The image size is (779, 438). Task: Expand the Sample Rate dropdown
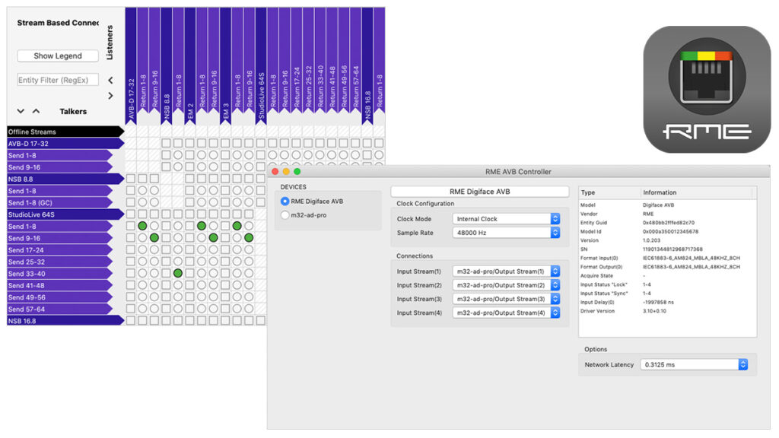coord(506,233)
